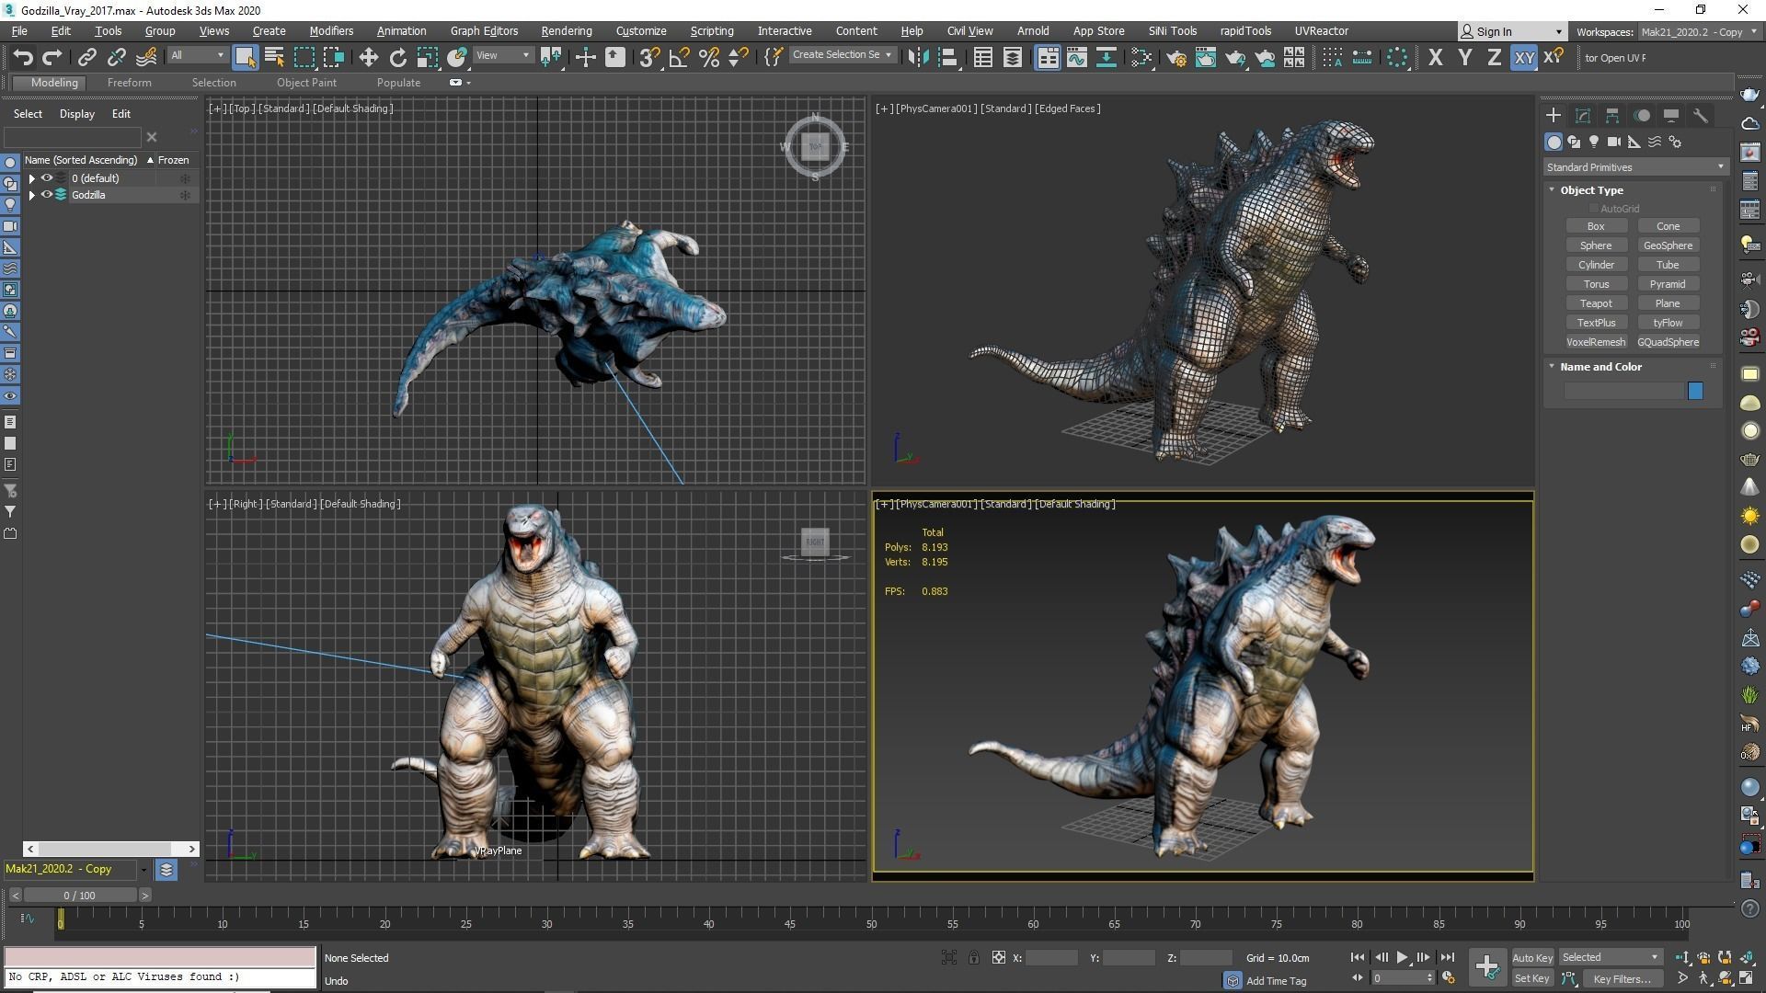Select Lights category in Create panel
The height and width of the screenshot is (993, 1766).
point(1594,142)
